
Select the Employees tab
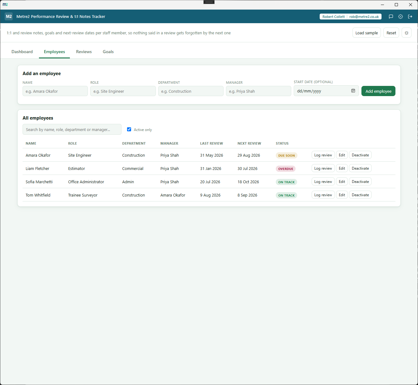click(x=54, y=52)
